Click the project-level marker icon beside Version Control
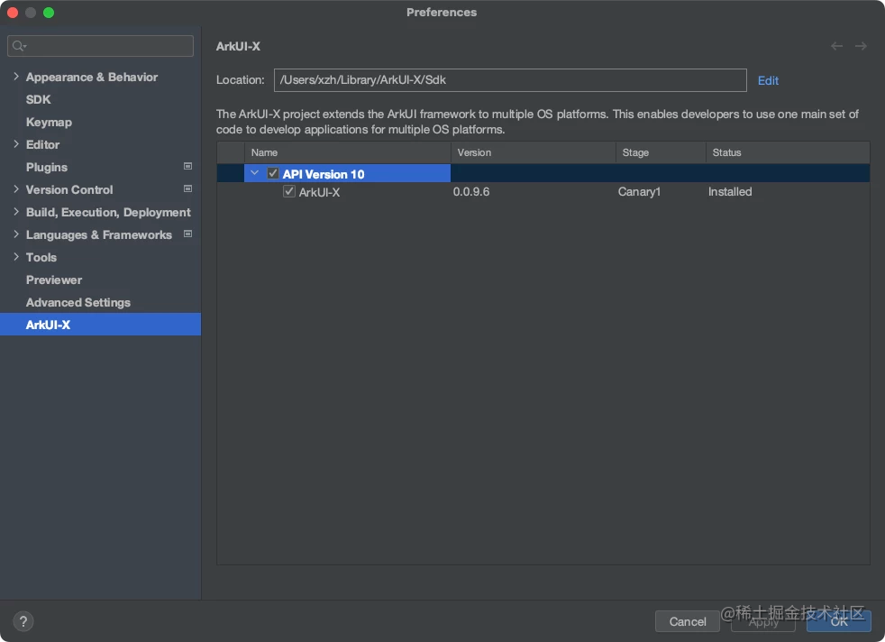885x642 pixels. pos(188,188)
